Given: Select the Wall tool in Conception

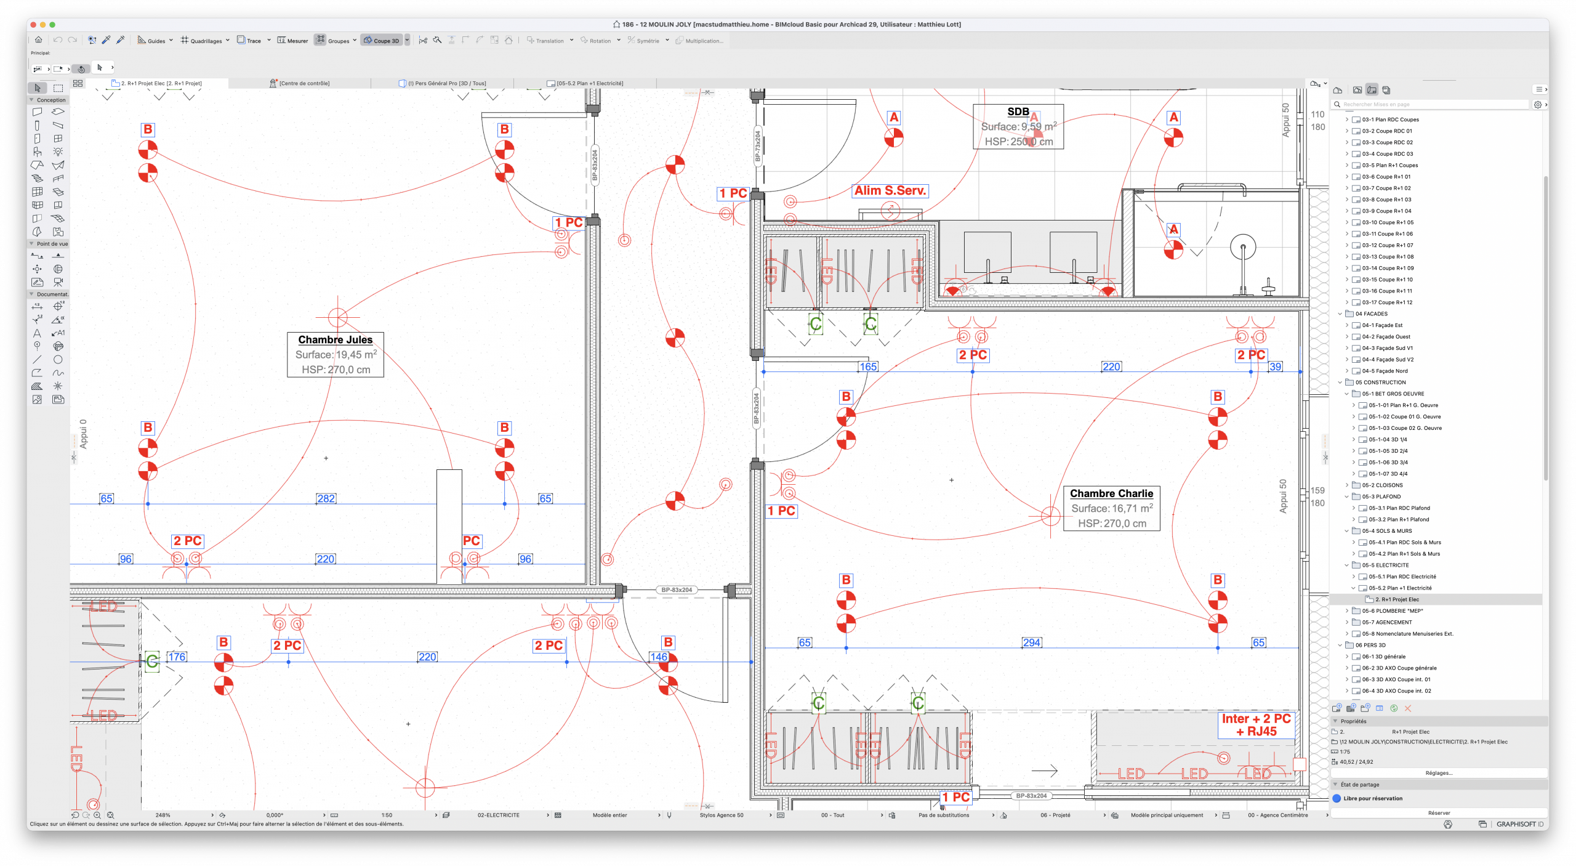Looking at the screenshot, I should tap(37, 112).
